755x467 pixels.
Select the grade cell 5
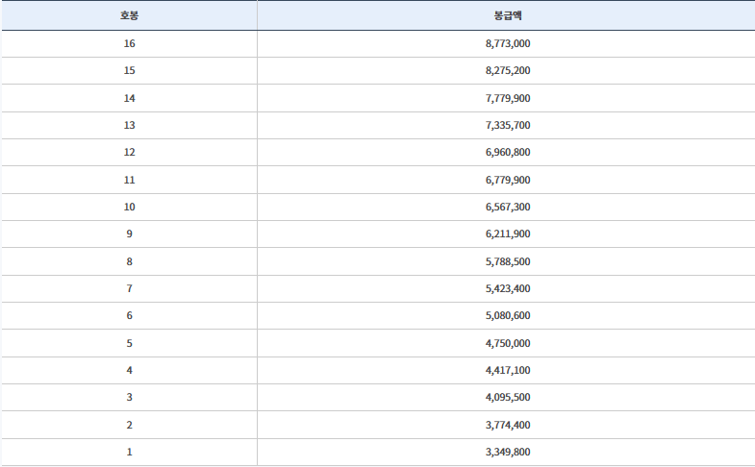tap(129, 343)
